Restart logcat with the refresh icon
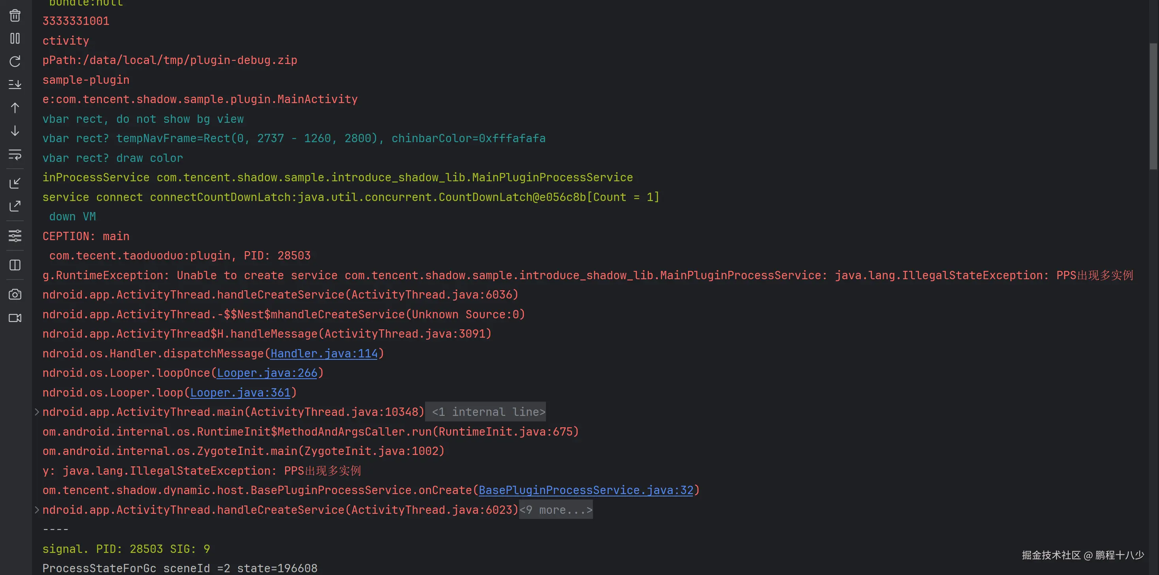The width and height of the screenshot is (1159, 575). tap(15, 62)
